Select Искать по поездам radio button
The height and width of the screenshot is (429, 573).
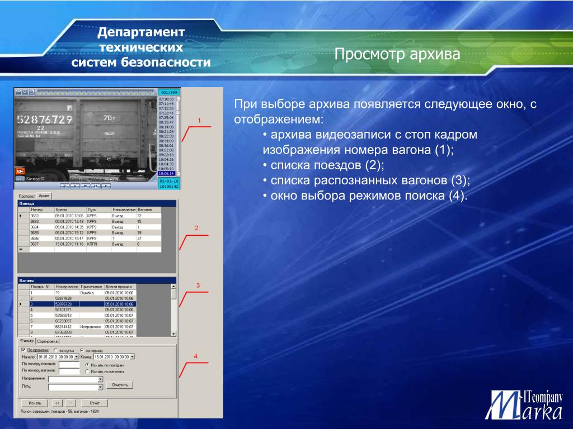pyautogui.click(x=87, y=365)
